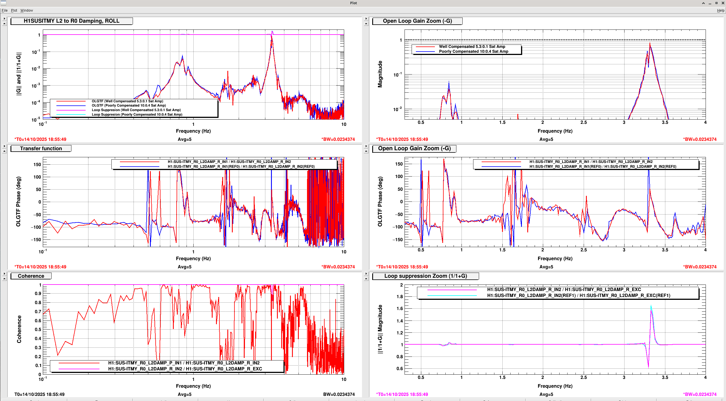Open the Plot menu
Viewport: 726px width, 401px height.
pyautogui.click(x=14, y=10)
